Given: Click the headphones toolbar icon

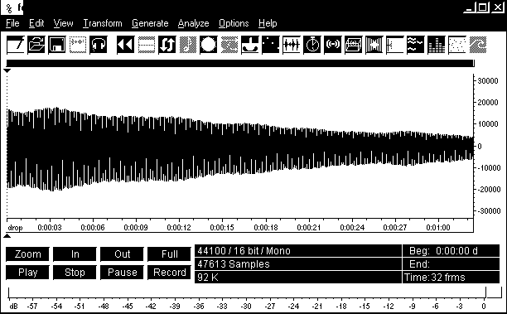Looking at the screenshot, I should click(x=99, y=45).
